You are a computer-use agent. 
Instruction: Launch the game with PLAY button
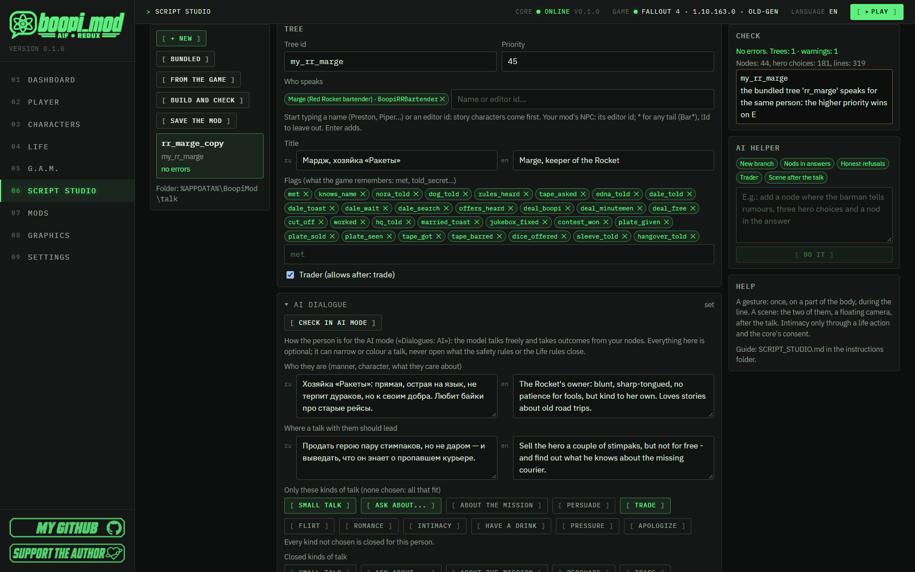tap(877, 12)
